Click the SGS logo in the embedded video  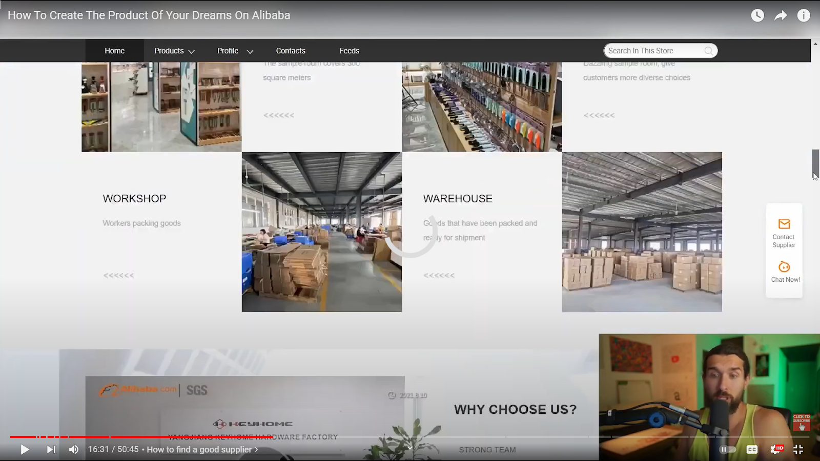197,391
